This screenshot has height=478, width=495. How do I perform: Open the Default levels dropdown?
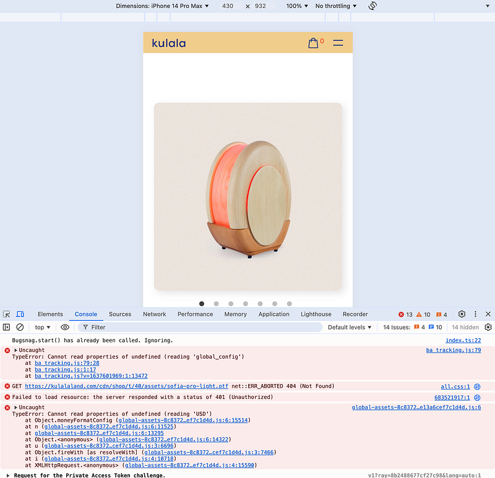[x=349, y=327]
